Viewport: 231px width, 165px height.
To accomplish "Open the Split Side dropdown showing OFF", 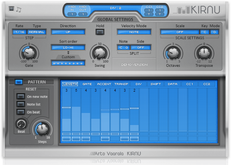I will pyautogui.click(x=141, y=48).
